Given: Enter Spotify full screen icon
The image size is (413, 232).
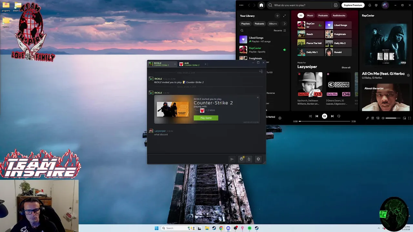Looking at the screenshot, I should (x=410, y=118).
